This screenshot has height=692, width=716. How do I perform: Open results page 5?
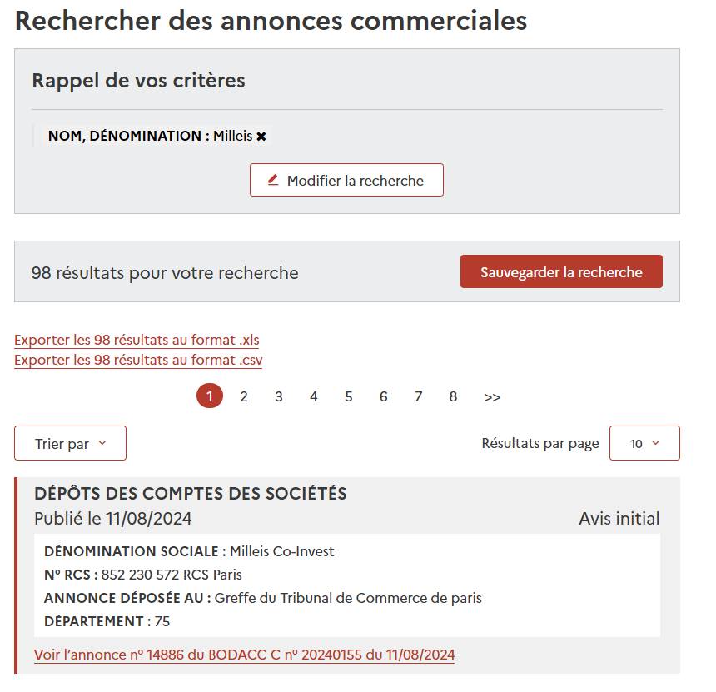coord(348,396)
